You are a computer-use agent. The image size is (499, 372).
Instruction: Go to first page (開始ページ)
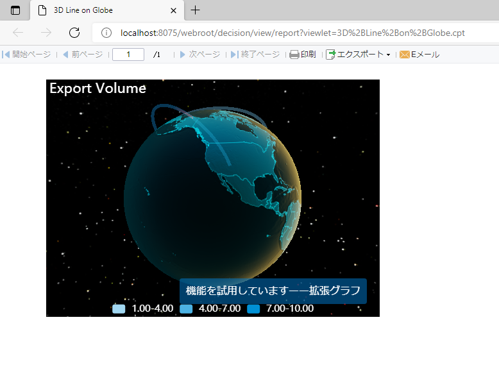coord(26,55)
